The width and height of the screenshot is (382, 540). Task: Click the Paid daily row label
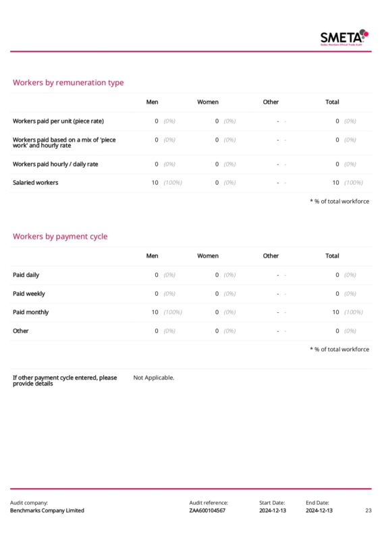tap(26, 275)
